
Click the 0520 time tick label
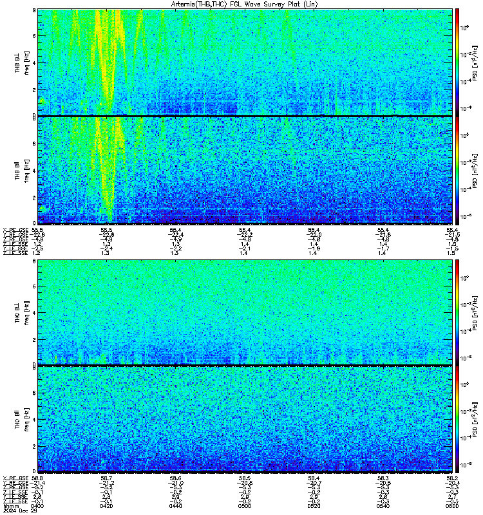pyautogui.click(x=314, y=506)
